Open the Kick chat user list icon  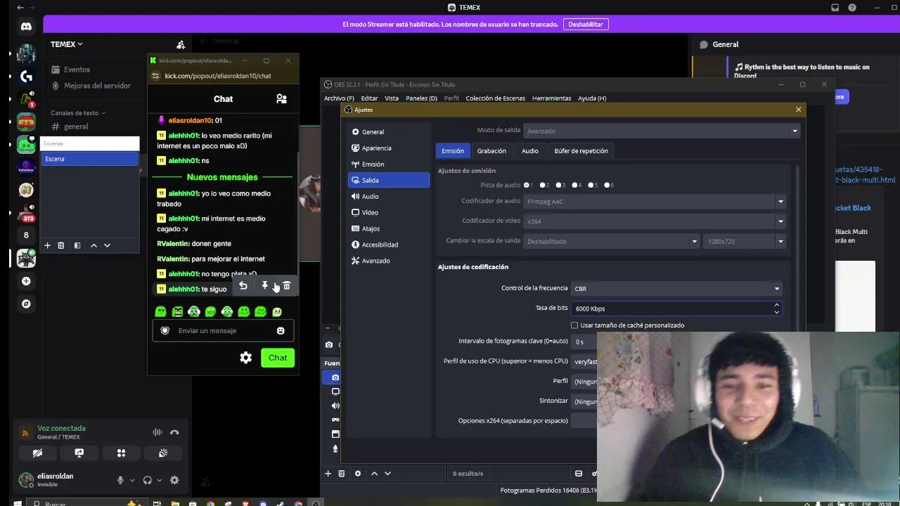[x=281, y=99]
